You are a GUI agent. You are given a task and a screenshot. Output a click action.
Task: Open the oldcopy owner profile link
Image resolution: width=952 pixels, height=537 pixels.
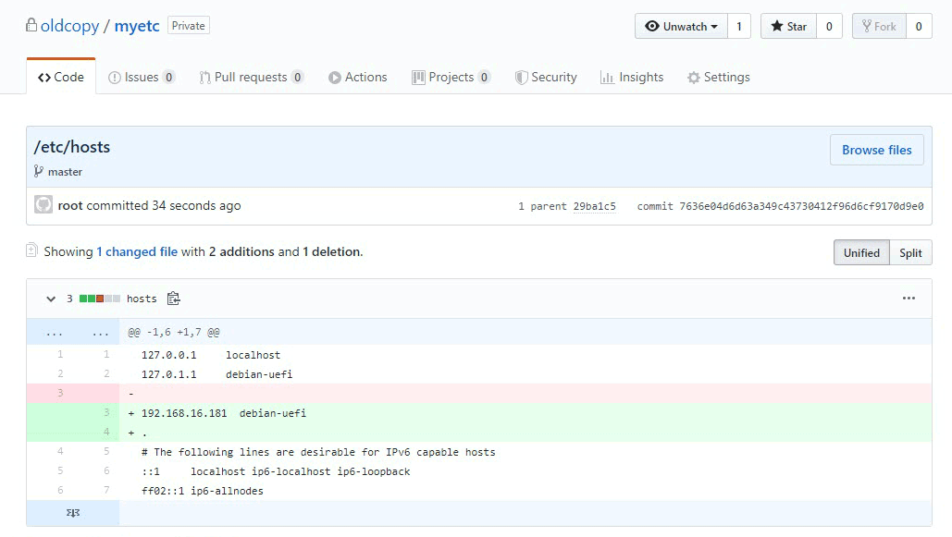(69, 26)
